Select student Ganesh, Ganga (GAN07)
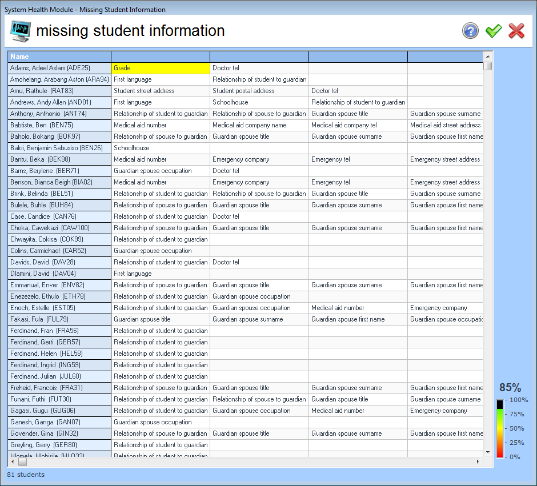537x486 pixels. pyautogui.click(x=59, y=422)
